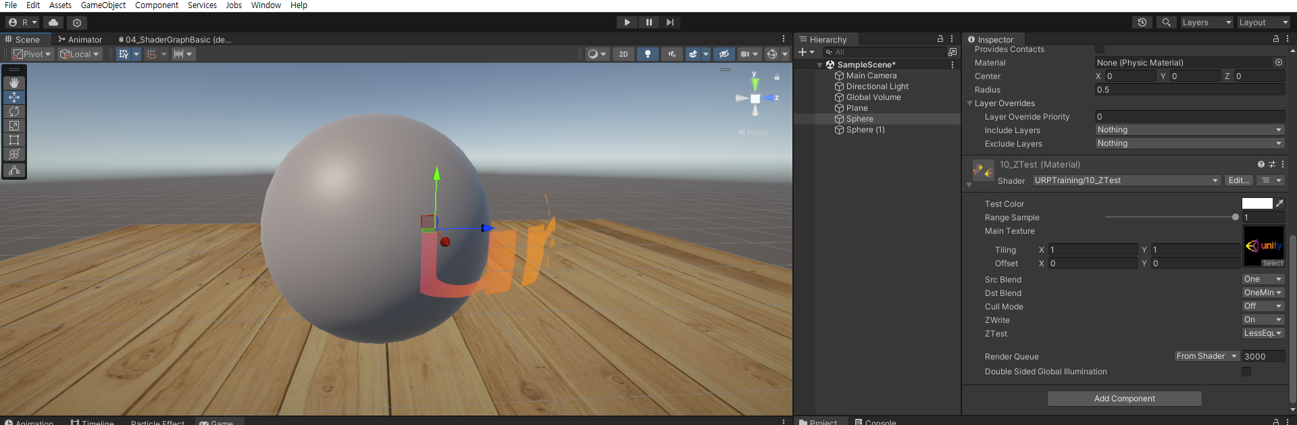The height and width of the screenshot is (425, 1297).
Task: Open Inspector panel more options menu
Action: [1288, 39]
